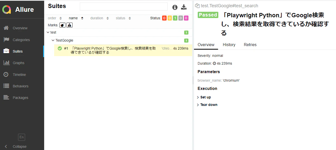The width and height of the screenshot is (336, 150).
Task: Switch to the History tab
Action: coord(229,45)
